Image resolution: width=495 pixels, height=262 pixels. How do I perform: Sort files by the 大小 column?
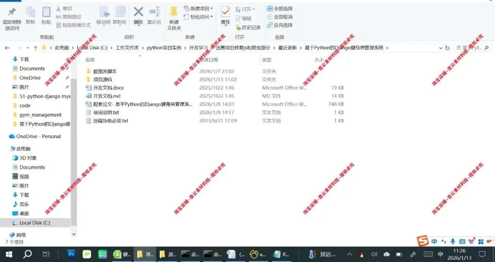(319, 59)
